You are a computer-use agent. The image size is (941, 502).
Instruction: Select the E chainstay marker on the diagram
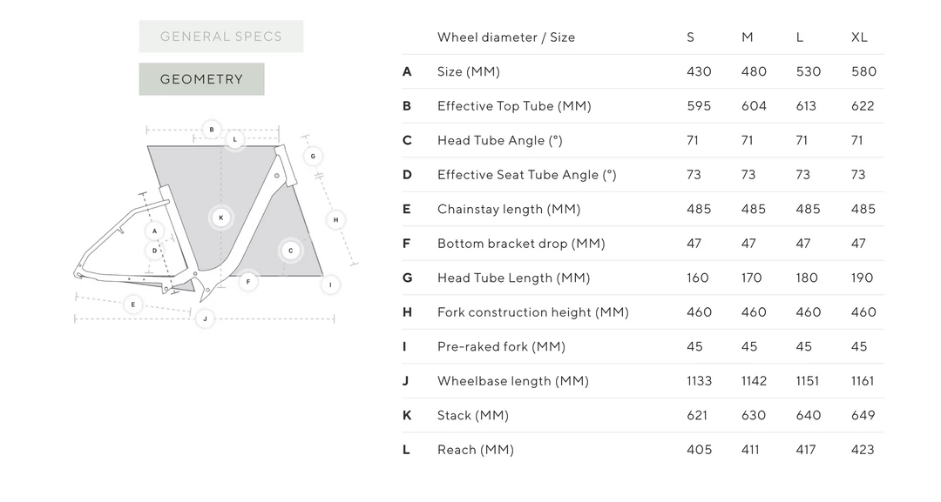133,305
